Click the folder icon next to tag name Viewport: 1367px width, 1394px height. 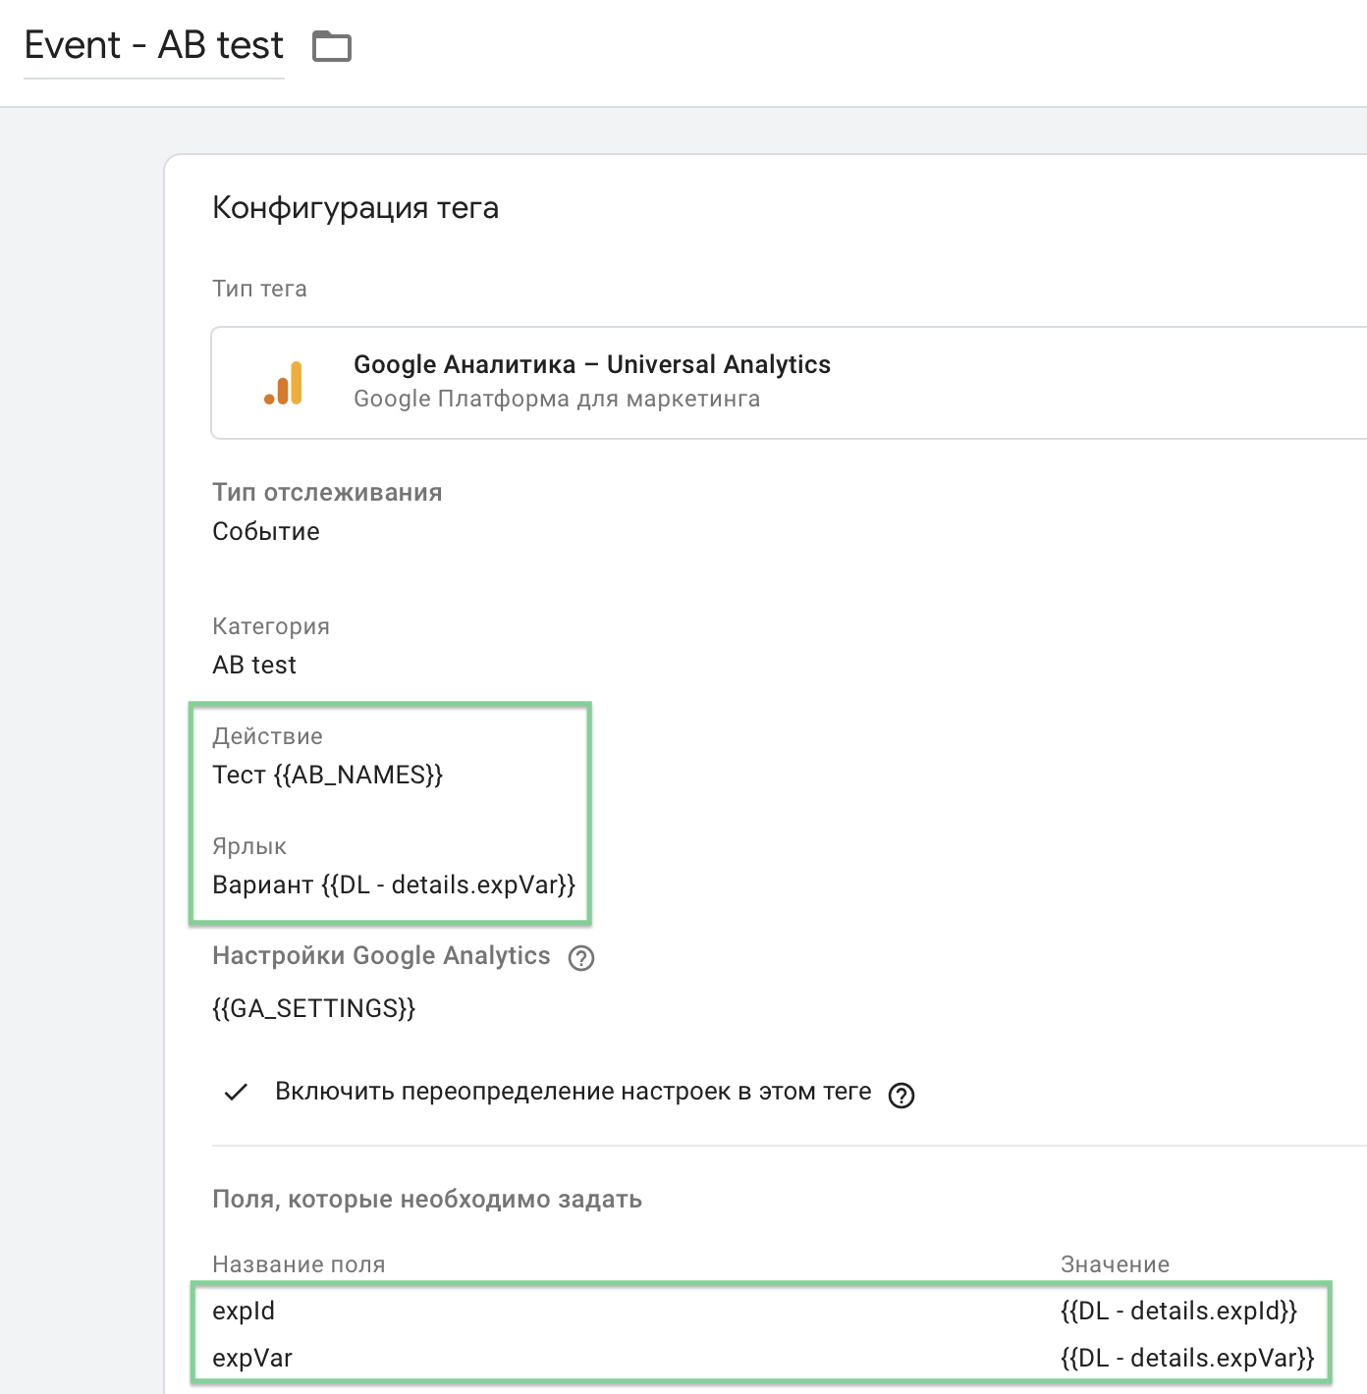click(332, 46)
